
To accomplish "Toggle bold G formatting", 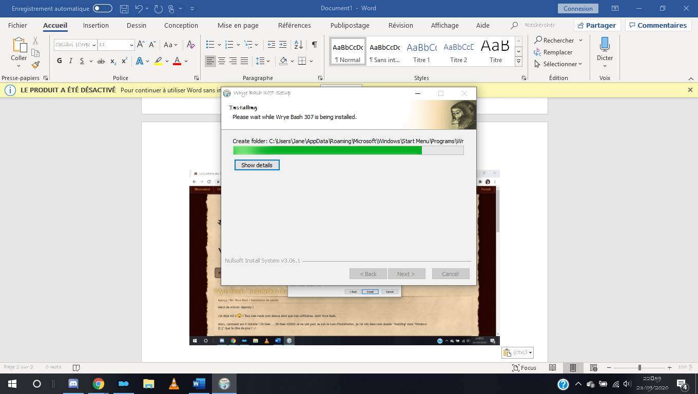I will click(x=59, y=61).
